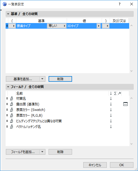Click the キャンセル button

point(95,165)
